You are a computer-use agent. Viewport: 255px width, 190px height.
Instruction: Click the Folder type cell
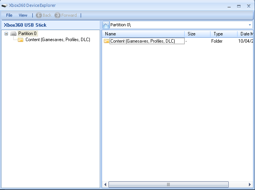tap(217, 41)
